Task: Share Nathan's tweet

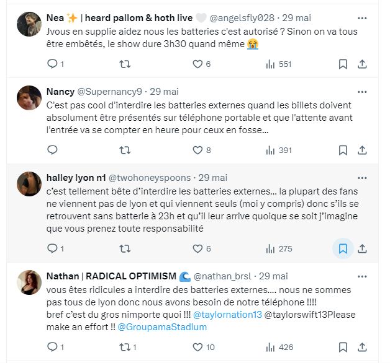Action: pos(363,347)
